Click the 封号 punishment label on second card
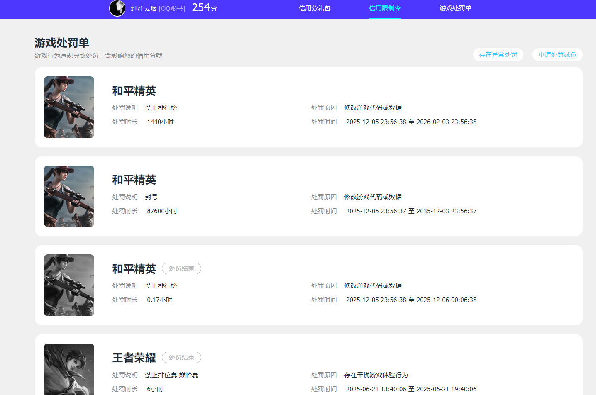 151,196
